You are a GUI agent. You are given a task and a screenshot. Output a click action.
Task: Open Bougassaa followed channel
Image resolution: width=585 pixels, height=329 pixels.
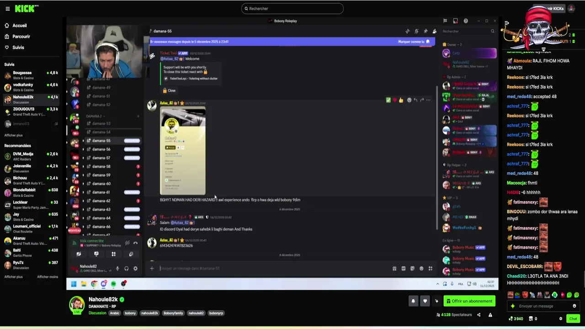click(x=31, y=75)
